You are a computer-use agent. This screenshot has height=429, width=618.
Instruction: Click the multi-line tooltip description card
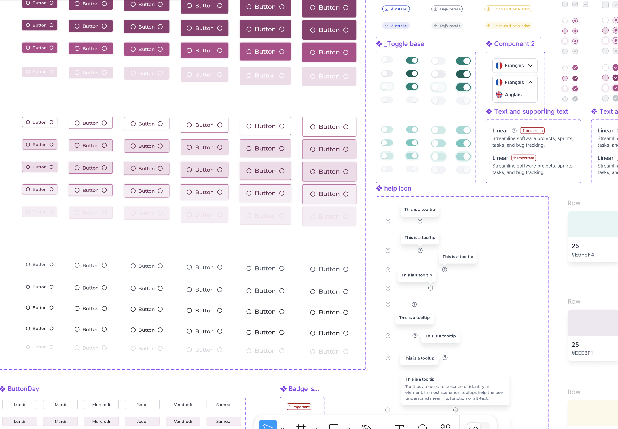[x=455, y=389]
